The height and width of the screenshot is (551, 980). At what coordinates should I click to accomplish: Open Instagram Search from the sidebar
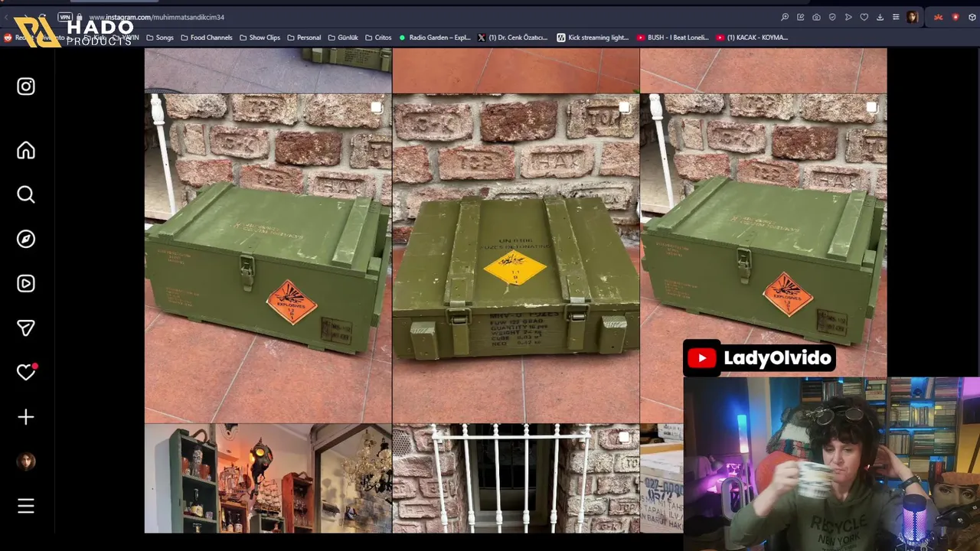(26, 194)
